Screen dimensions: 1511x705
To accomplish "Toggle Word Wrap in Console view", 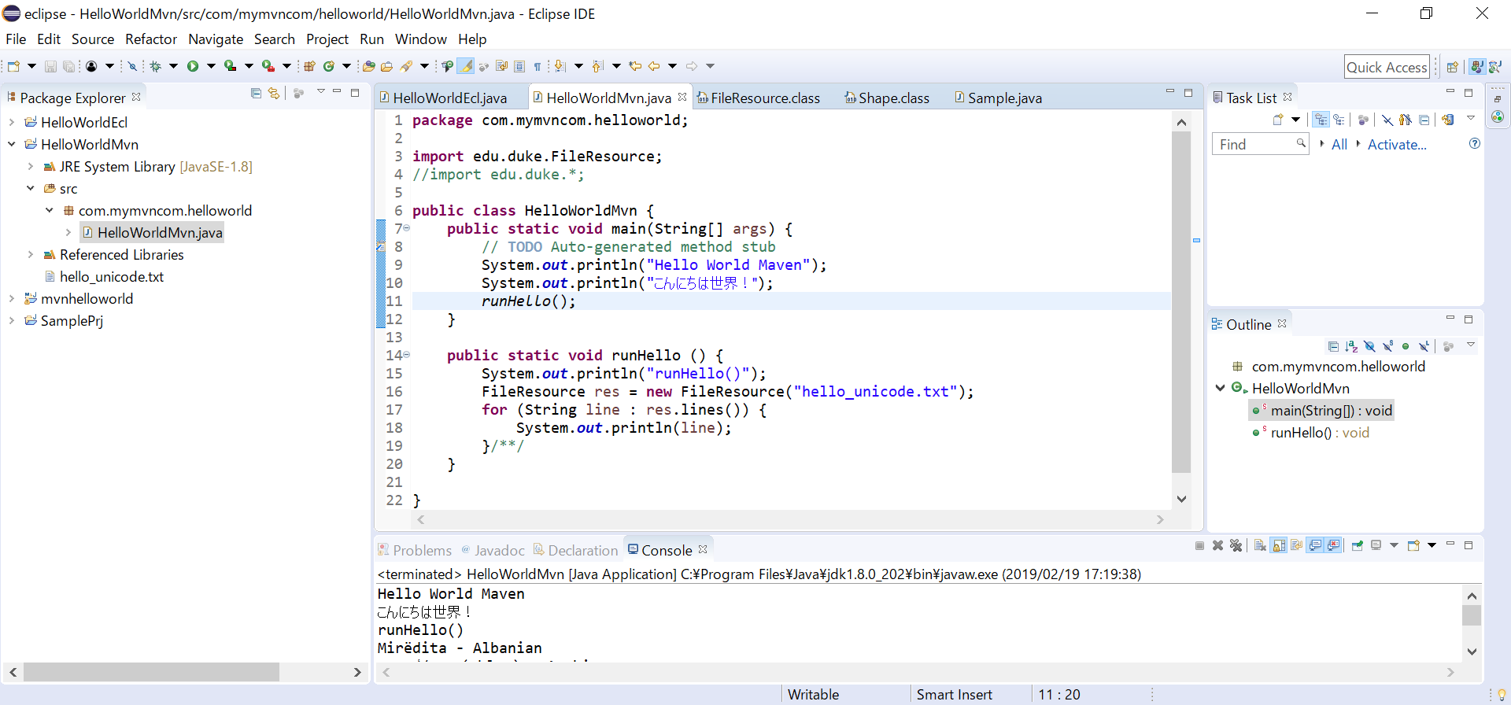I will [1296, 545].
